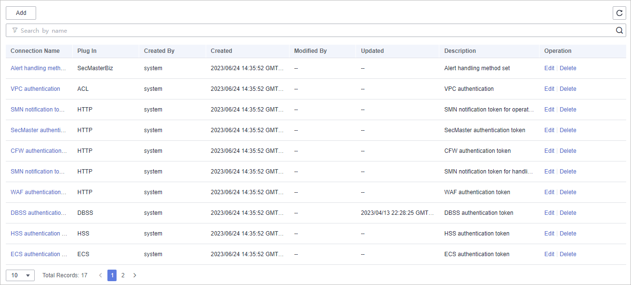Click the refresh icon at top right
This screenshot has height=285, width=631.
point(619,13)
